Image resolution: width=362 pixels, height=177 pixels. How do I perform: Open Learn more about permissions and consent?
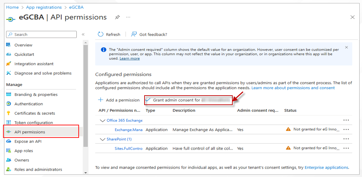click(293, 88)
